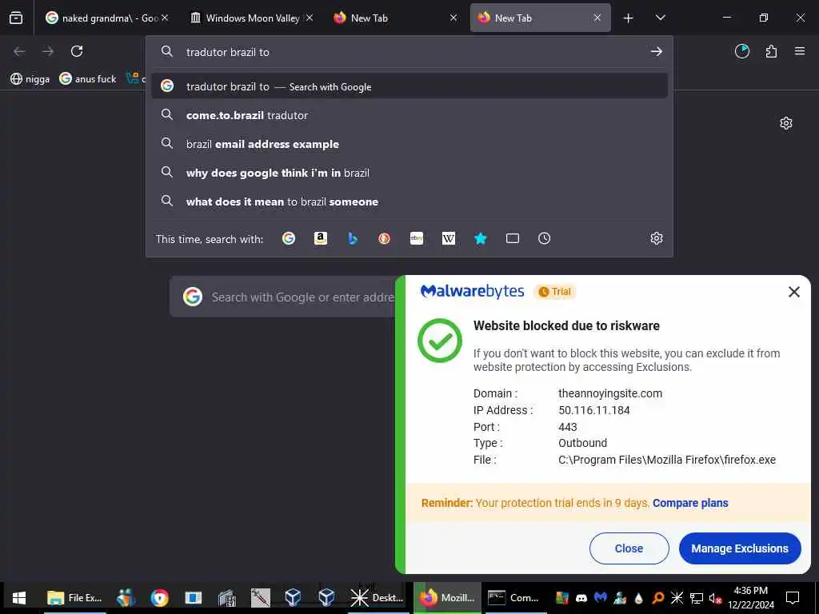Image resolution: width=819 pixels, height=614 pixels.
Task: Click the Malwarebytes tray icon
Action: [x=601, y=598]
